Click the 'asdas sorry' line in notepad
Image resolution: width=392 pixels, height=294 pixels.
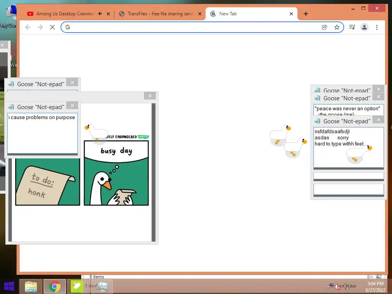(332, 138)
